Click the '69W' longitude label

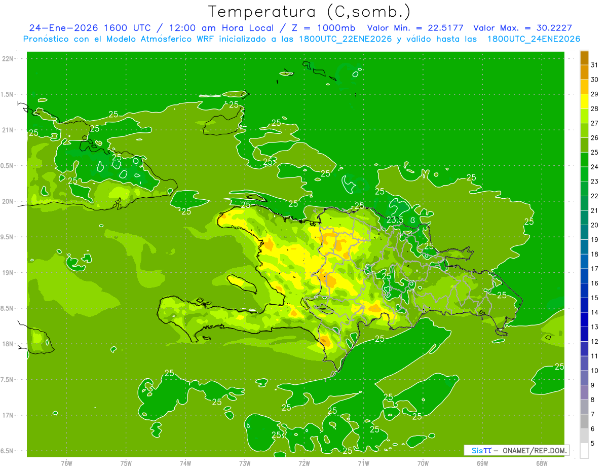tap(482, 463)
